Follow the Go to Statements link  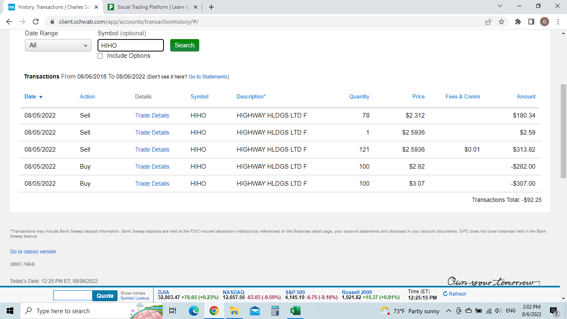(208, 77)
